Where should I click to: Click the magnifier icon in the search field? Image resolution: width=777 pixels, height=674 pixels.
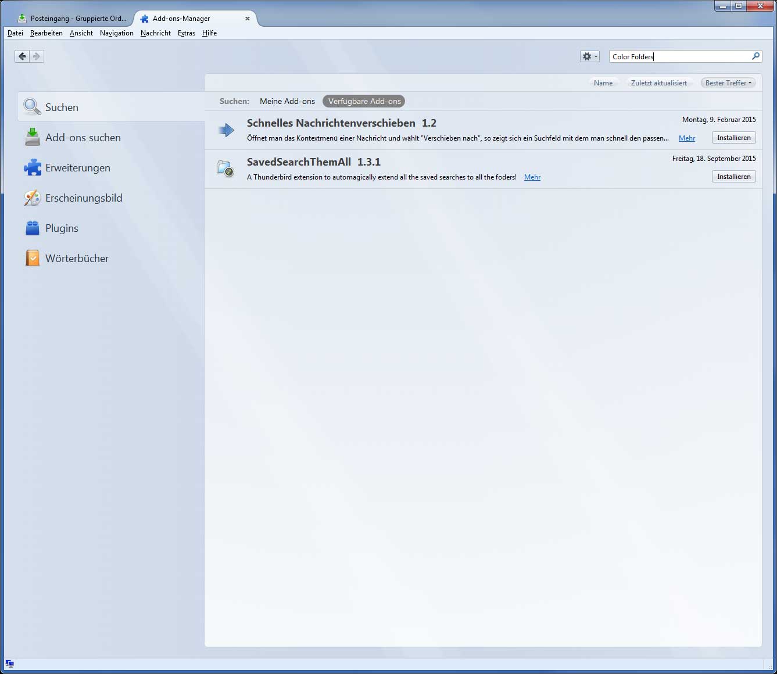pyautogui.click(x=755, y=56)
